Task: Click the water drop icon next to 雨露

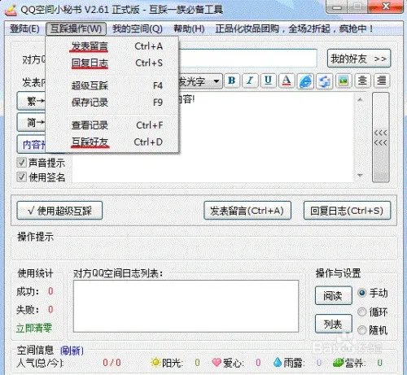Action: [278, 362]
